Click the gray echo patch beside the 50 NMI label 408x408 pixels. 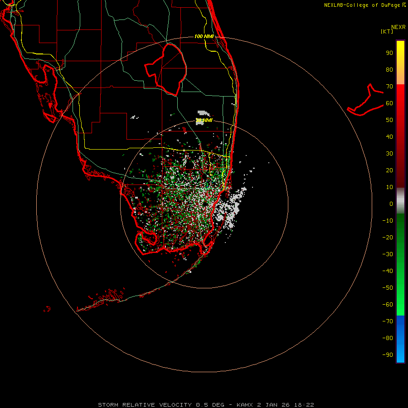coord(200,122)
